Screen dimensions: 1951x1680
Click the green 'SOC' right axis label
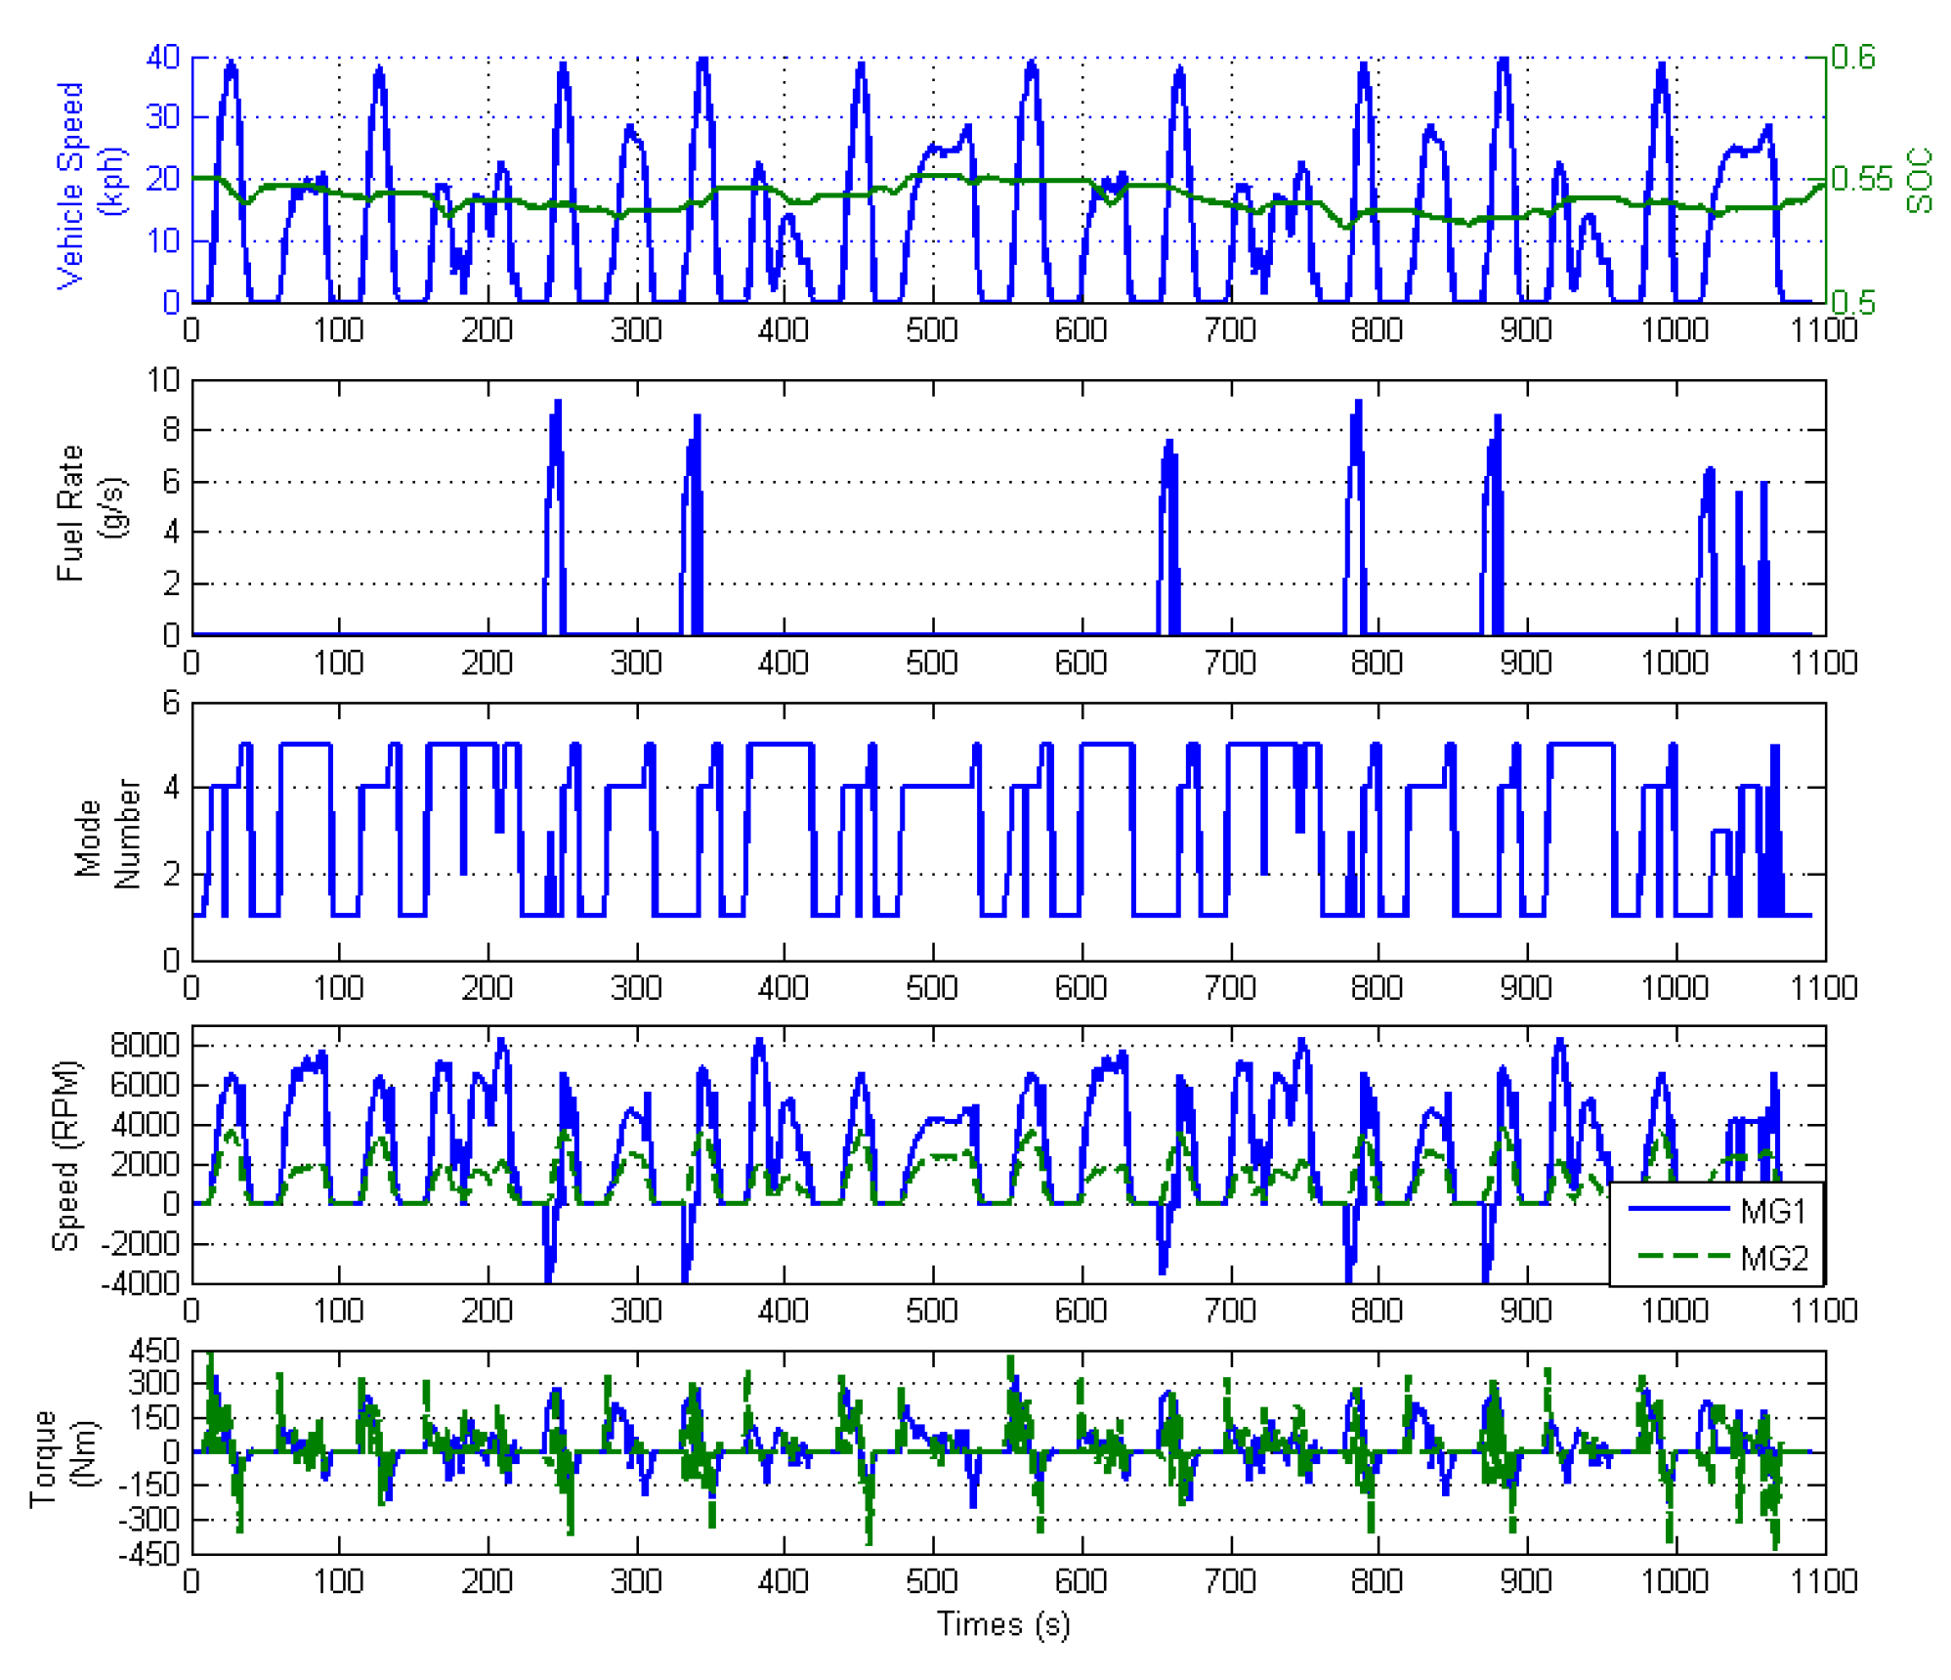click(1917, 180)
